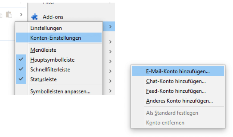Select Chat-Konto hinzufügen...
The width and height of the screenshot is (233, 137).
point(176,81)
